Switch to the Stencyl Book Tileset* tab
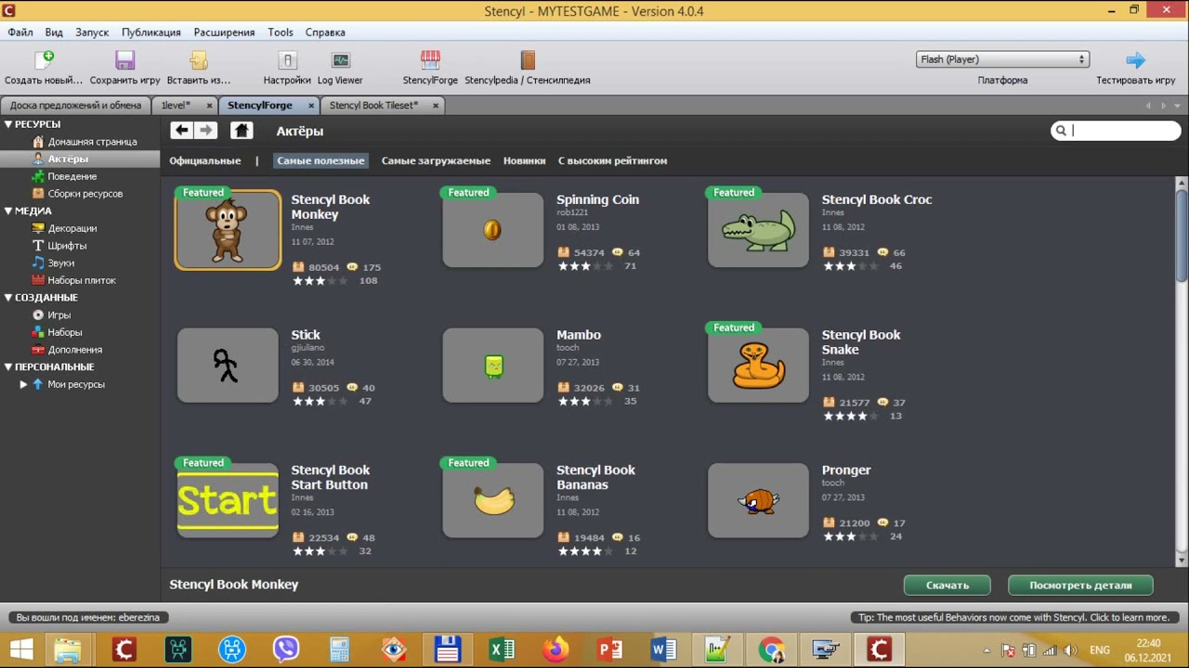 tap(373, 106)
